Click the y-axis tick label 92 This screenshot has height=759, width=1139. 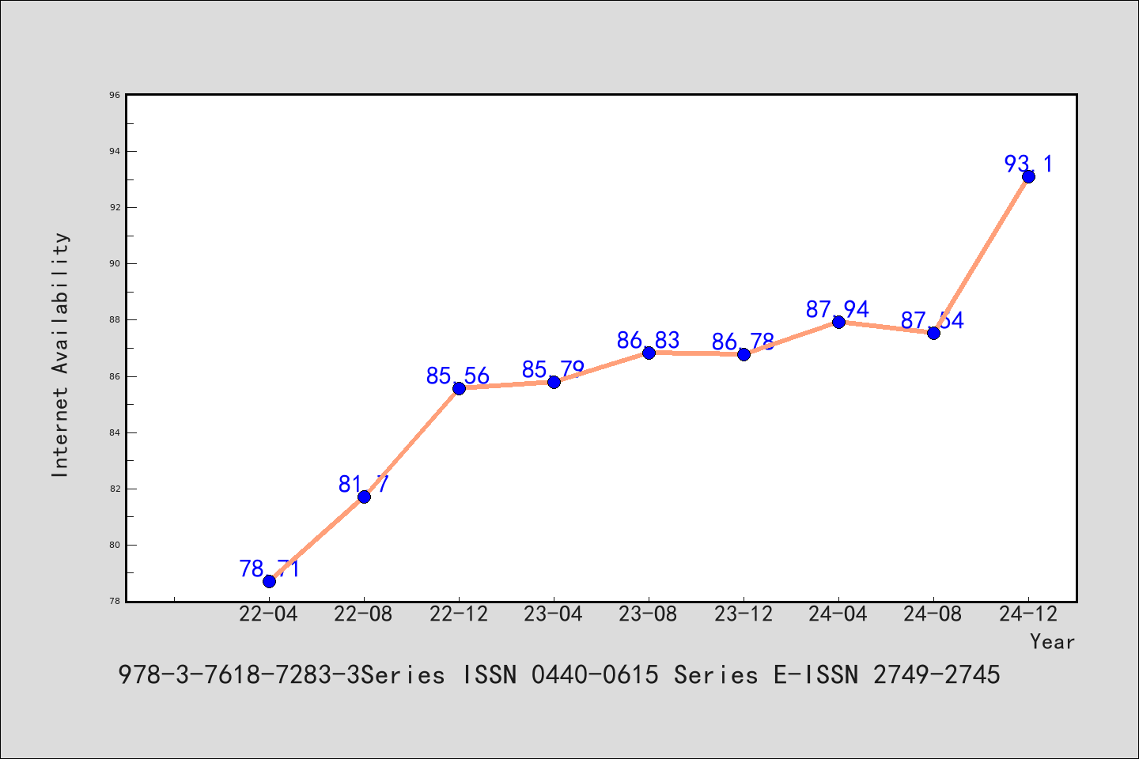click(115, 207)
